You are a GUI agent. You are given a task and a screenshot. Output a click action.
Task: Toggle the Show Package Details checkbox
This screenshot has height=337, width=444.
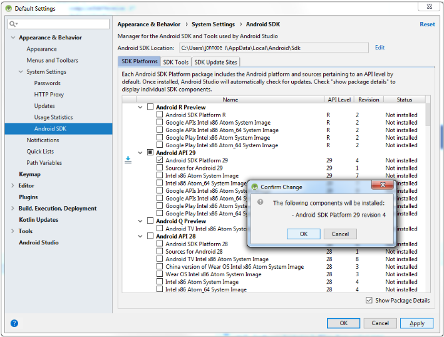(369, 301)
